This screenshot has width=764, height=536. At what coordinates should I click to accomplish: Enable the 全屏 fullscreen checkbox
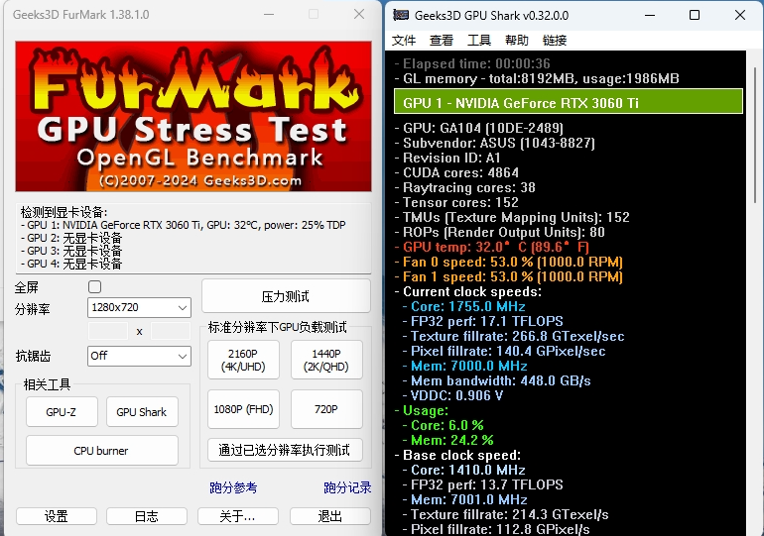point(94,287)
